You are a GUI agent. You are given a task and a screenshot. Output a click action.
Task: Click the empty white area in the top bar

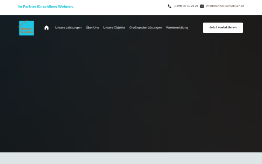pos(121,7)
